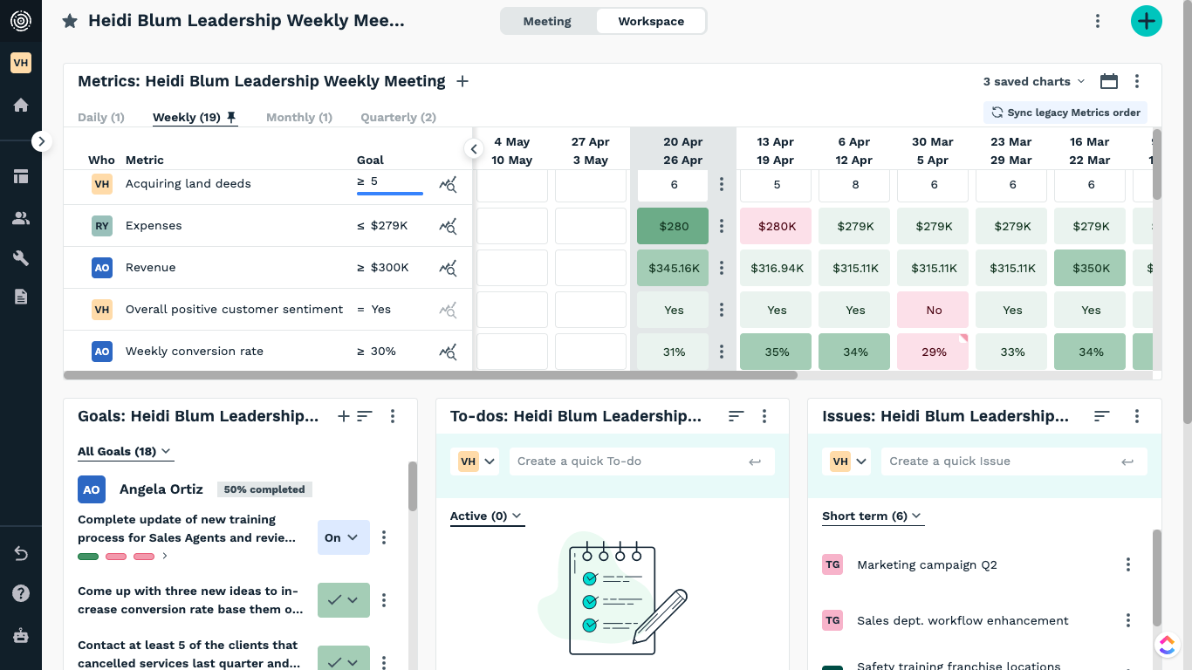Expand the left sidebar with arrow toggle
Viewport: 1192px width, 670px height.
(x=41, y=140)
